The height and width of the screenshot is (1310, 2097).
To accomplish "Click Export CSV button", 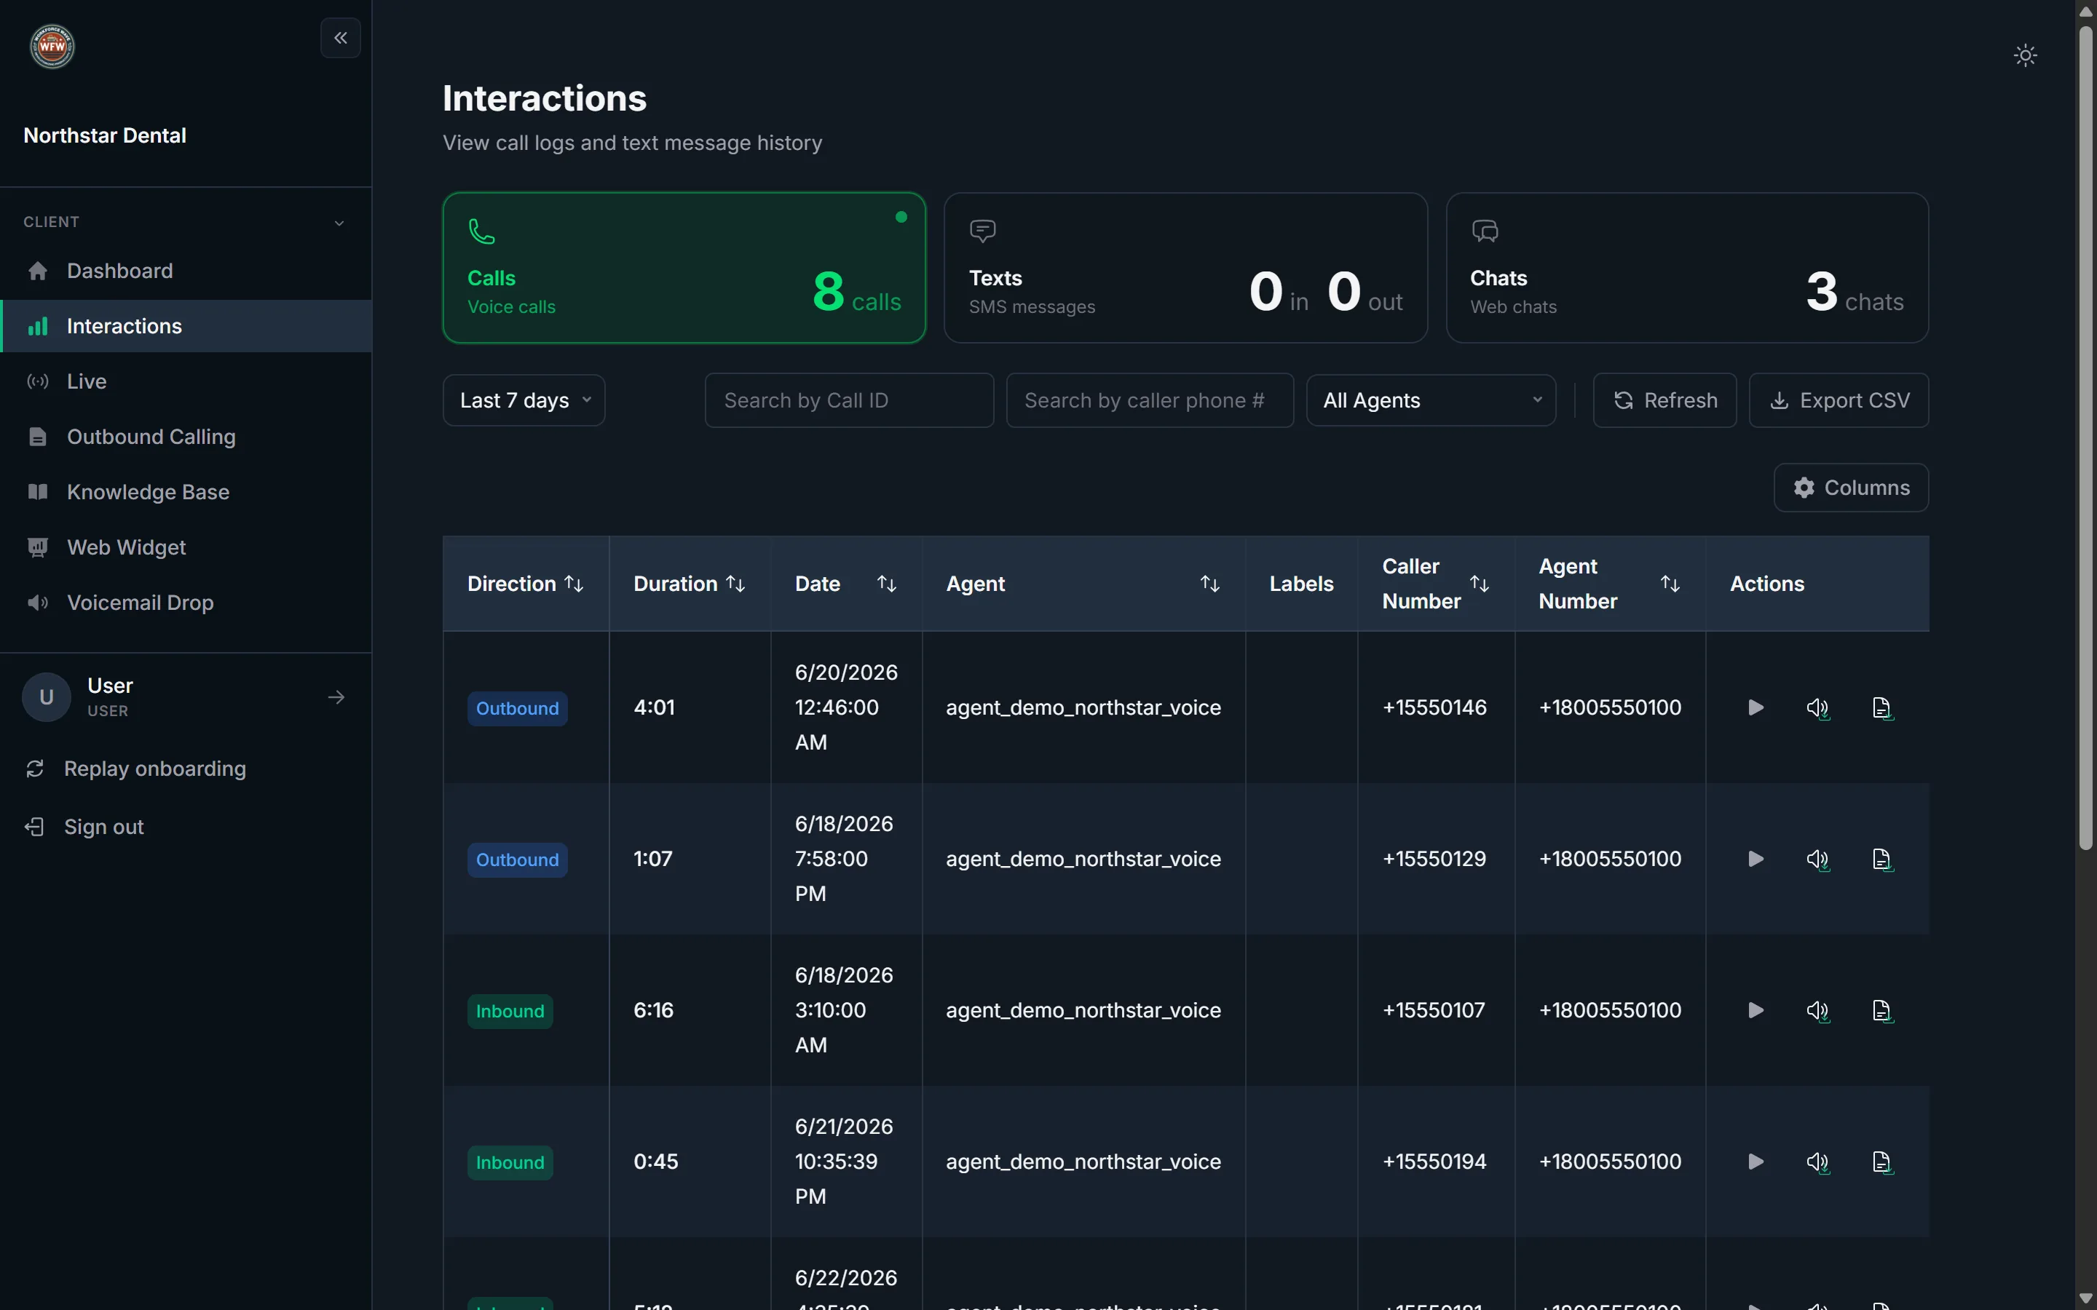I will click(x=1838, y=400).
